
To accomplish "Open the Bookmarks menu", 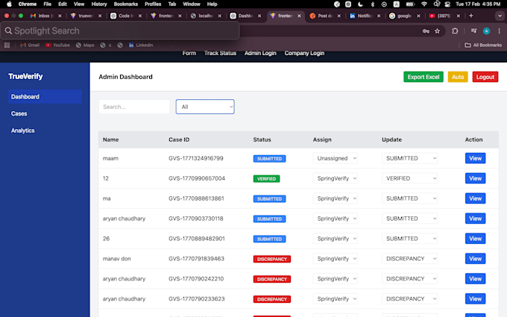I will 126,4.
